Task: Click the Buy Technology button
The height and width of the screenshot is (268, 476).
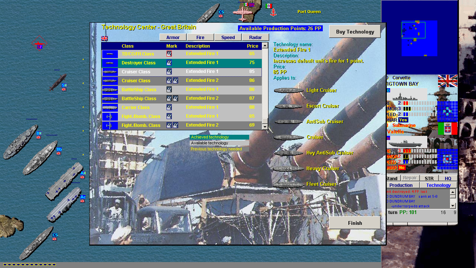Action: pyautogui.click(x=354, y=31)
